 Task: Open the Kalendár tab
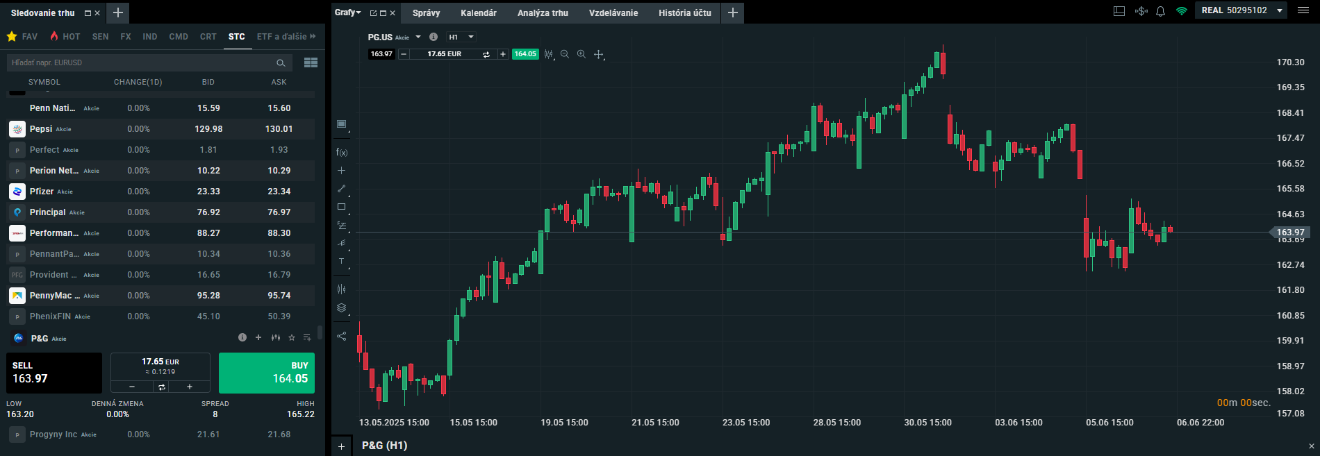[x=478, y=12]
